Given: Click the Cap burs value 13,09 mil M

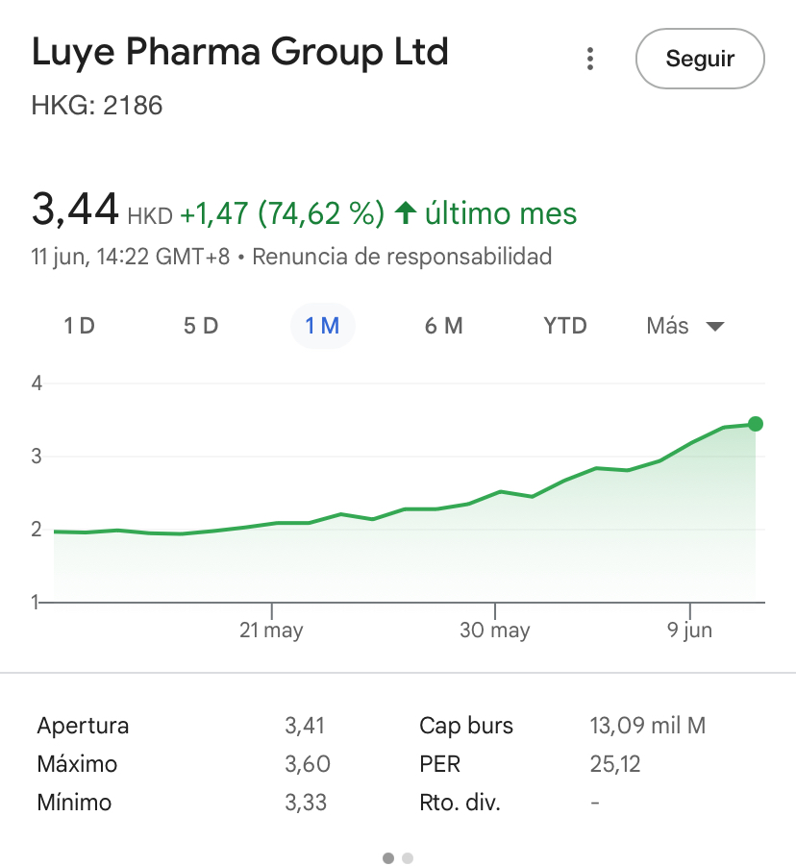Looking at the screenshot, I should (648, 726).
